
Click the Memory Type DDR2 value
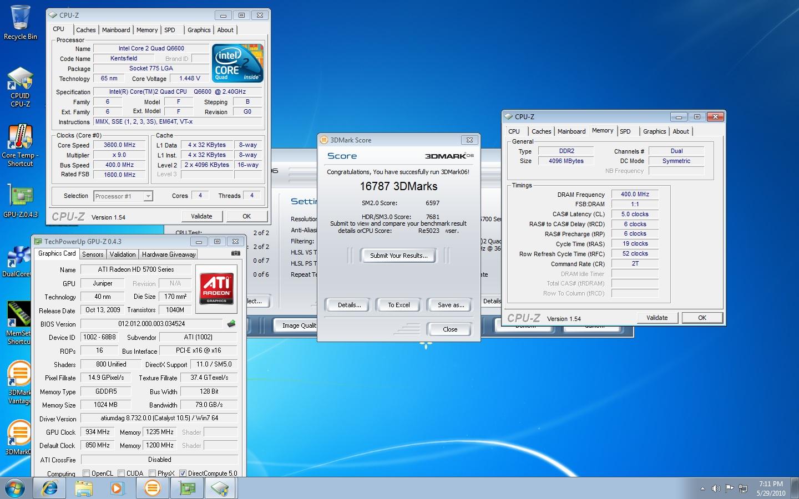click(566, 151)
